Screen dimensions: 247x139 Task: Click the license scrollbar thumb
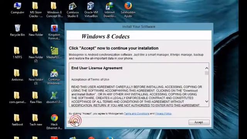tap(207, 73)
